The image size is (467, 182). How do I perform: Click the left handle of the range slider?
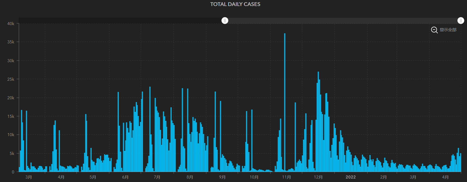click(225, 21)
